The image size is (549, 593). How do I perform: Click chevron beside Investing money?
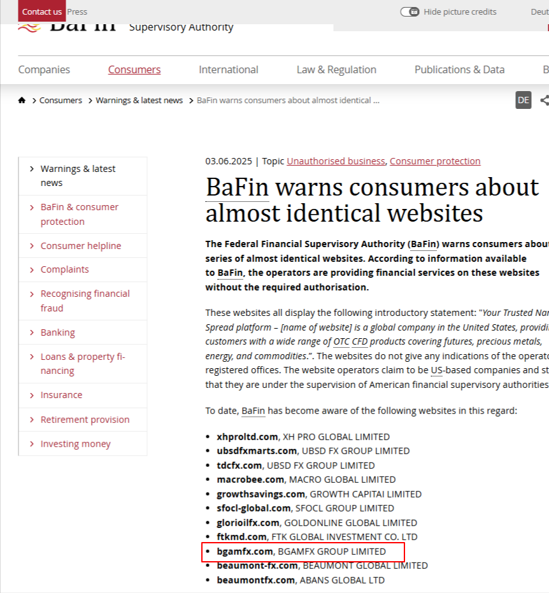click(32, 444)
